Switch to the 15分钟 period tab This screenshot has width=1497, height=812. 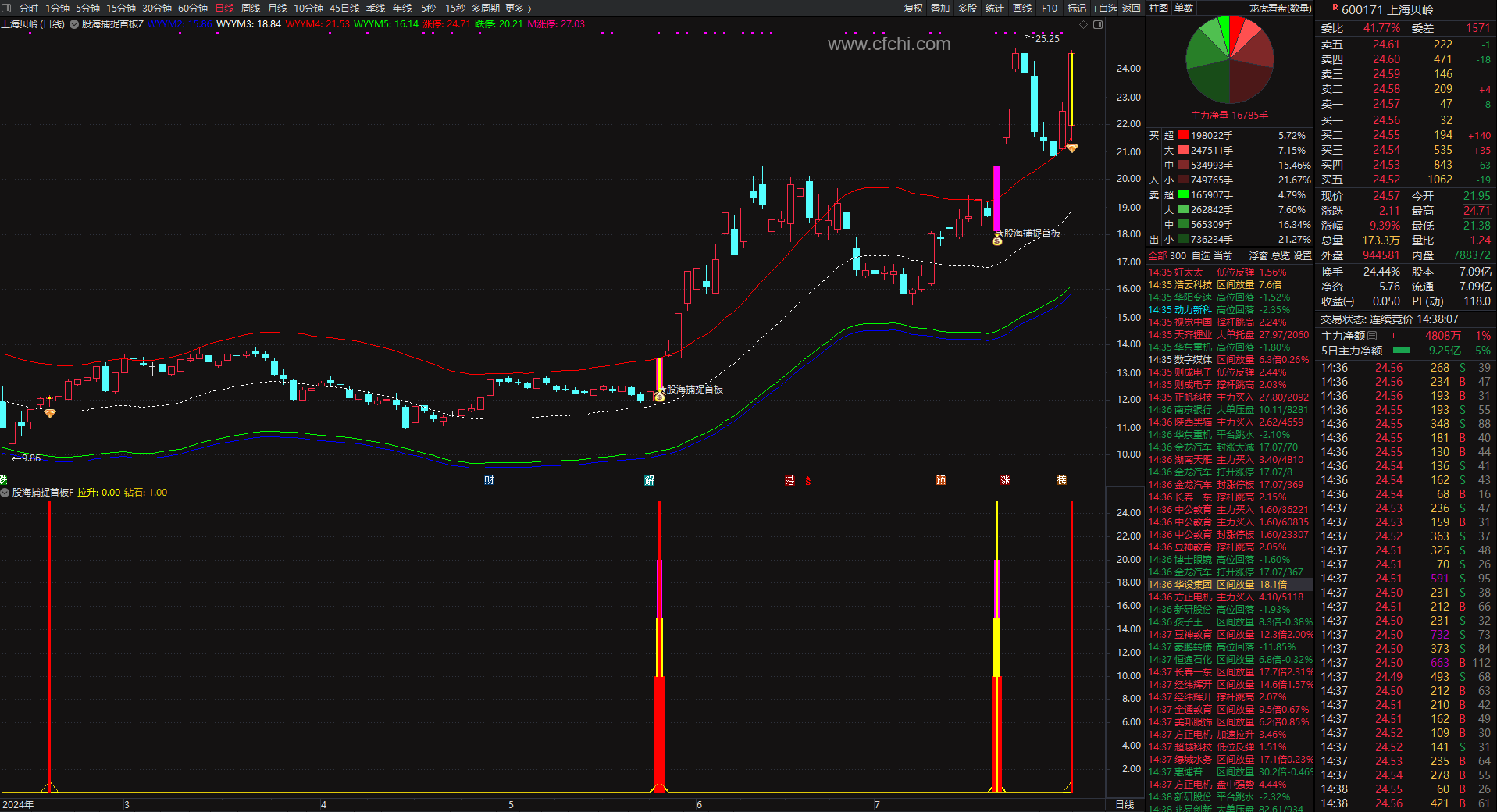[x=121, y=8]
